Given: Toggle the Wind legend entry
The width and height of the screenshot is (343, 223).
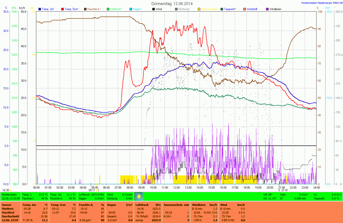Looking at the screenshot, I should (158, 9).
